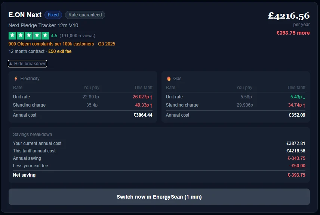Image resolution: width=320 pixels, height=215 pixels.
Task: Click the £393.75 more label
Action: click(x=293, y=33)
